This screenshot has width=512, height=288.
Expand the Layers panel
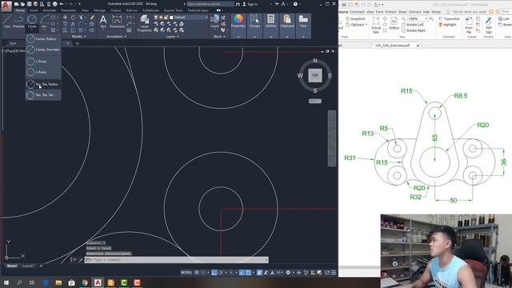click(173, 37)
